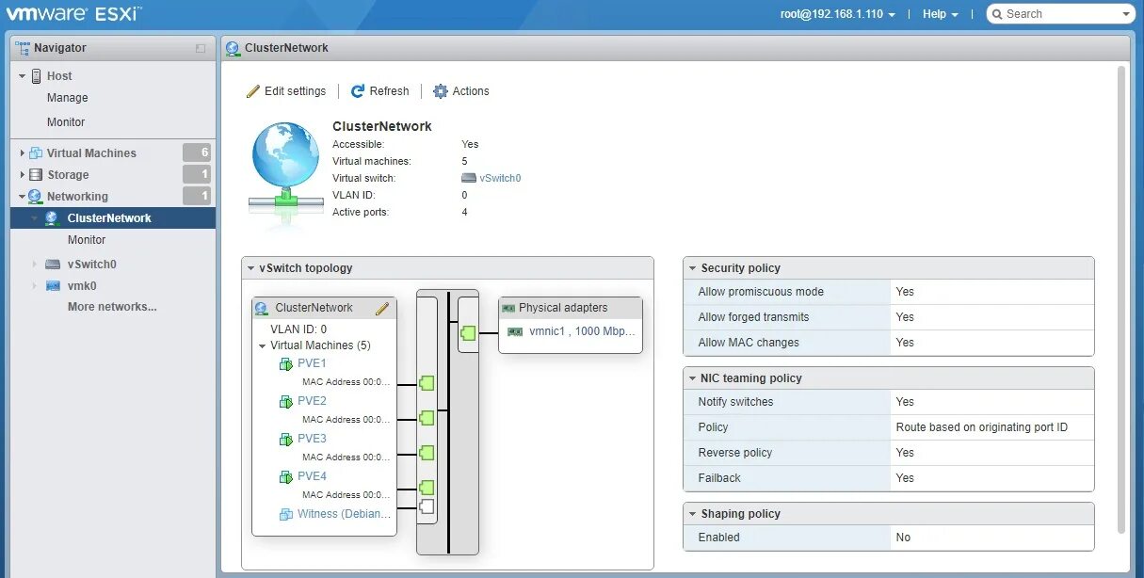Open the PVE4 virtual machine link
The image size is (1144, 578).
(x=312, y=476)
